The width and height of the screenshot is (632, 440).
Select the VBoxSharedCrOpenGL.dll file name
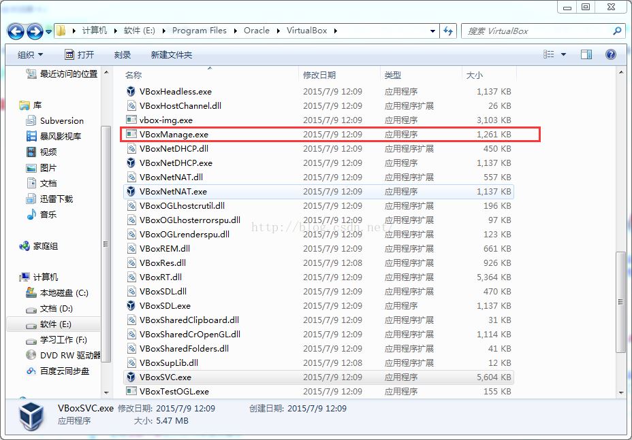(190, 334)
